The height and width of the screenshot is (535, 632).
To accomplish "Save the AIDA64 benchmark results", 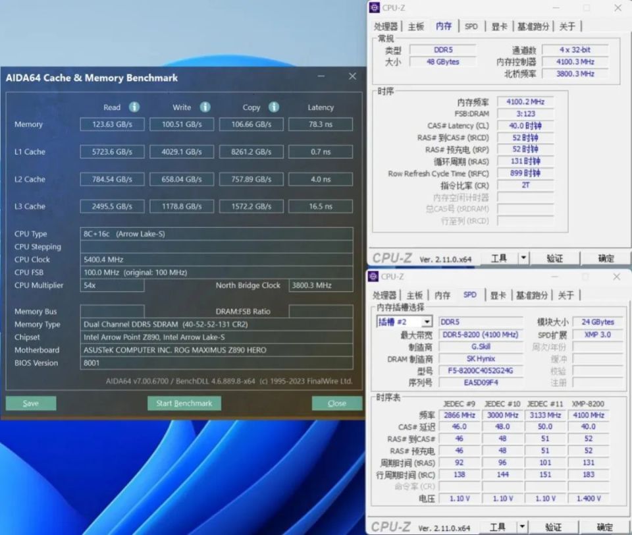I will pyautogui.click(x=31, y=403).
